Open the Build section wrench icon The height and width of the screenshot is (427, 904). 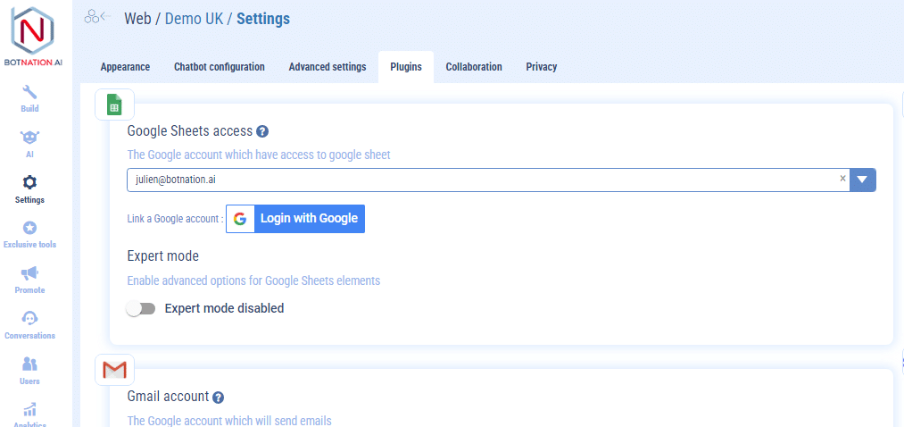click(29, 92)
